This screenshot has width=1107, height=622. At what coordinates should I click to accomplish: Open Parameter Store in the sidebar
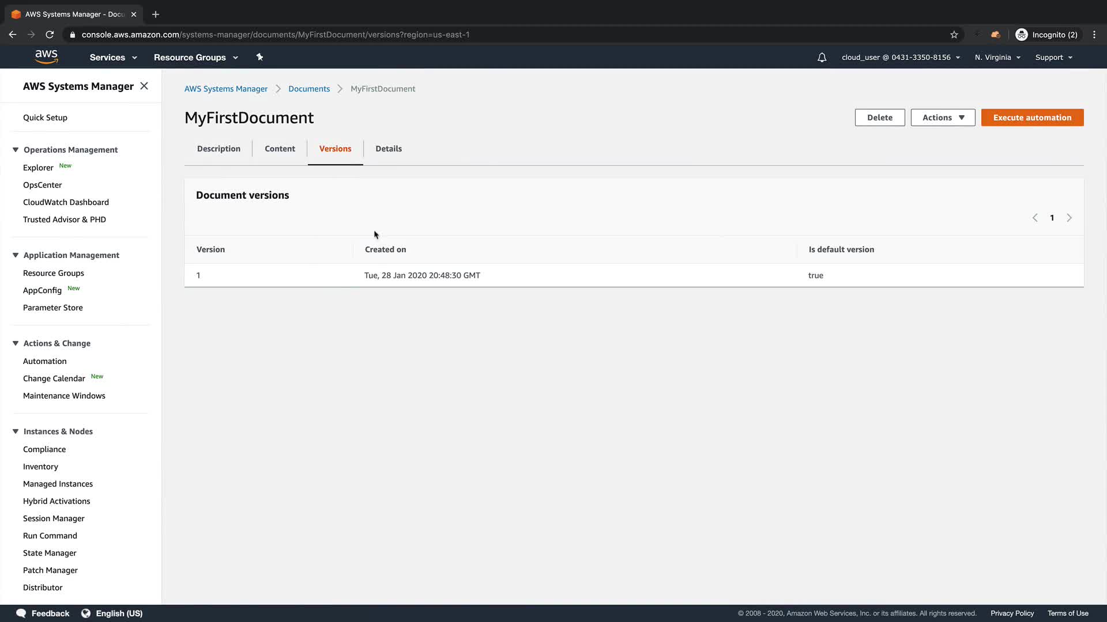[x=53, y=308]
